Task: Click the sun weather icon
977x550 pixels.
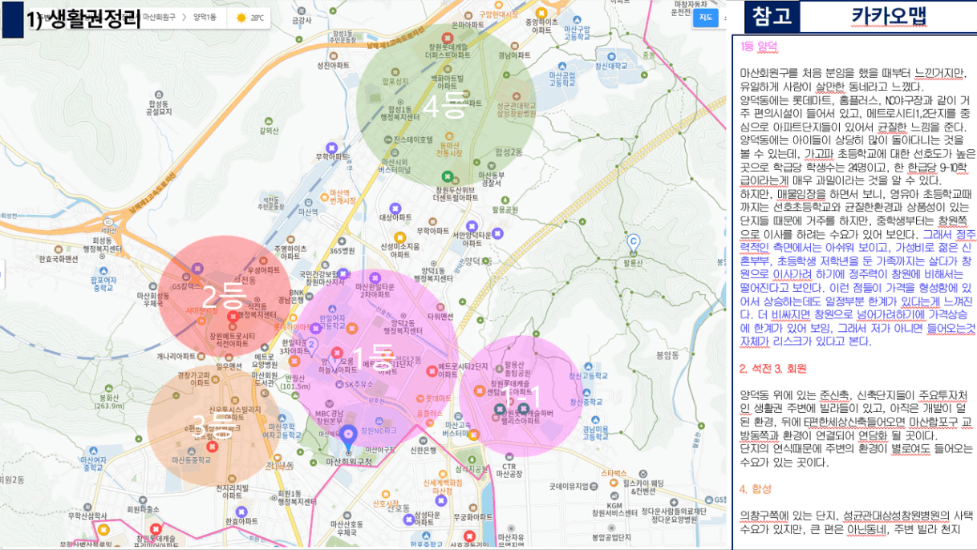Action: [x=241, y=17]
